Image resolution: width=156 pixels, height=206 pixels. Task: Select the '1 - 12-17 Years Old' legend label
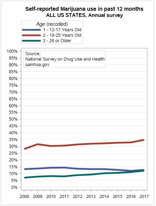(62, 30)
